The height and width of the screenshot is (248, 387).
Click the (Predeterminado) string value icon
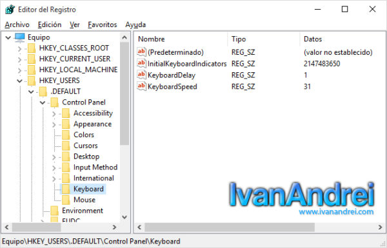click(x=141, y=52)
